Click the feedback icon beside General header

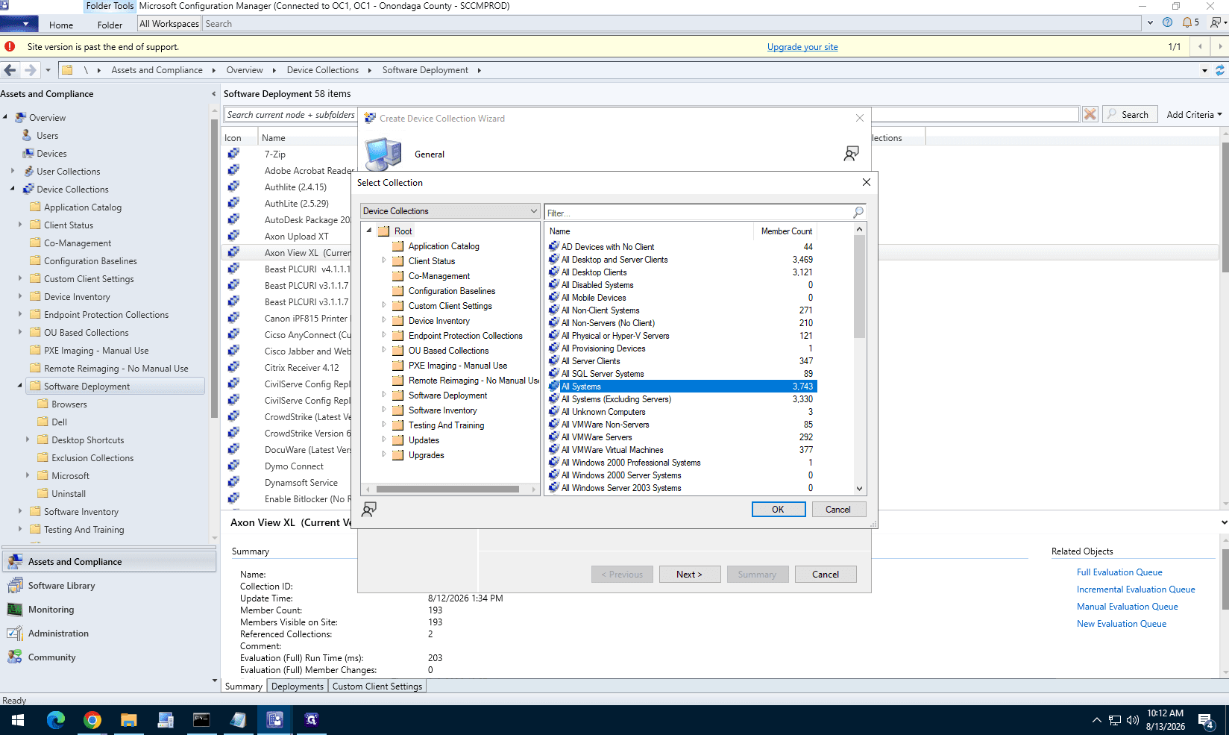click(851, 154)
